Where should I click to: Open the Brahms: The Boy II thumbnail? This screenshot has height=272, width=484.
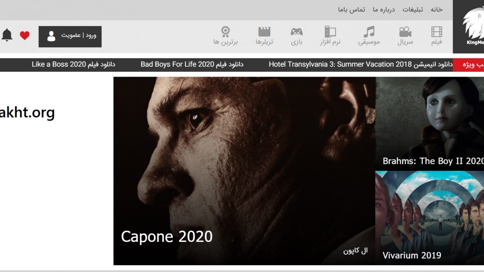coord(430,123)
